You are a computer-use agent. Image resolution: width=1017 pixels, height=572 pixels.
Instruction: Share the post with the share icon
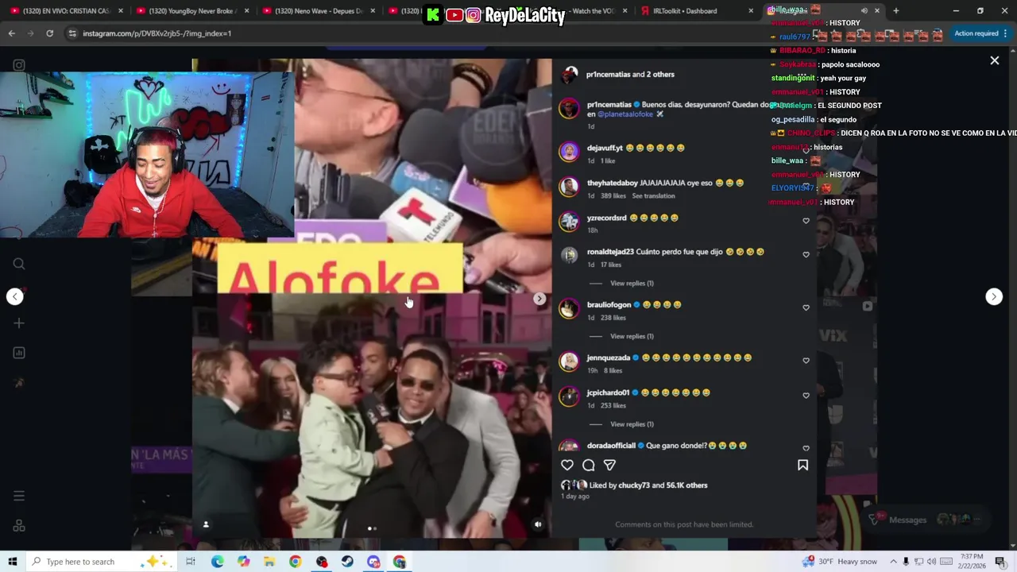(x=609, y=465)
